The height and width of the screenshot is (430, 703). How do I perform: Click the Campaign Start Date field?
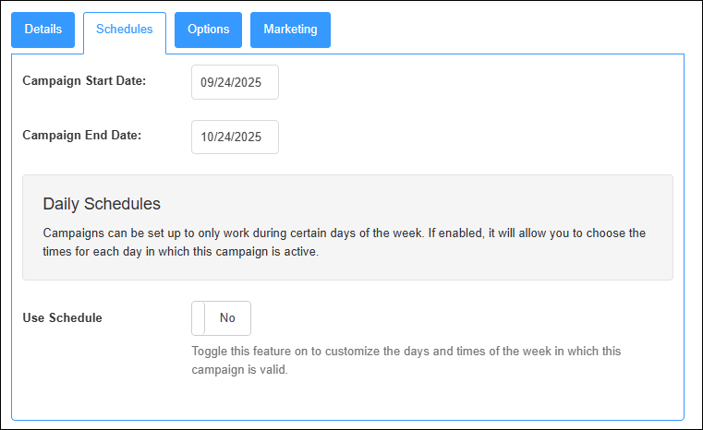[x=235, y=82]
